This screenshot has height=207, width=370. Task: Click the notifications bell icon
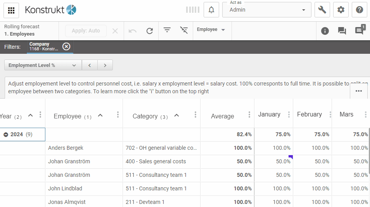[211, 10]
